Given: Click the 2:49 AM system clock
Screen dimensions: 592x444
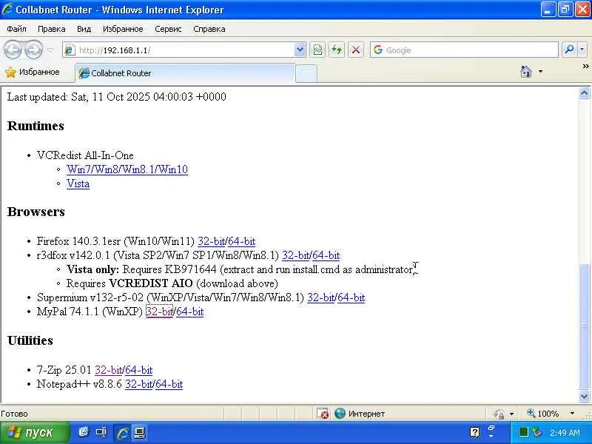Looking at the screenshot, I should 565,433.
